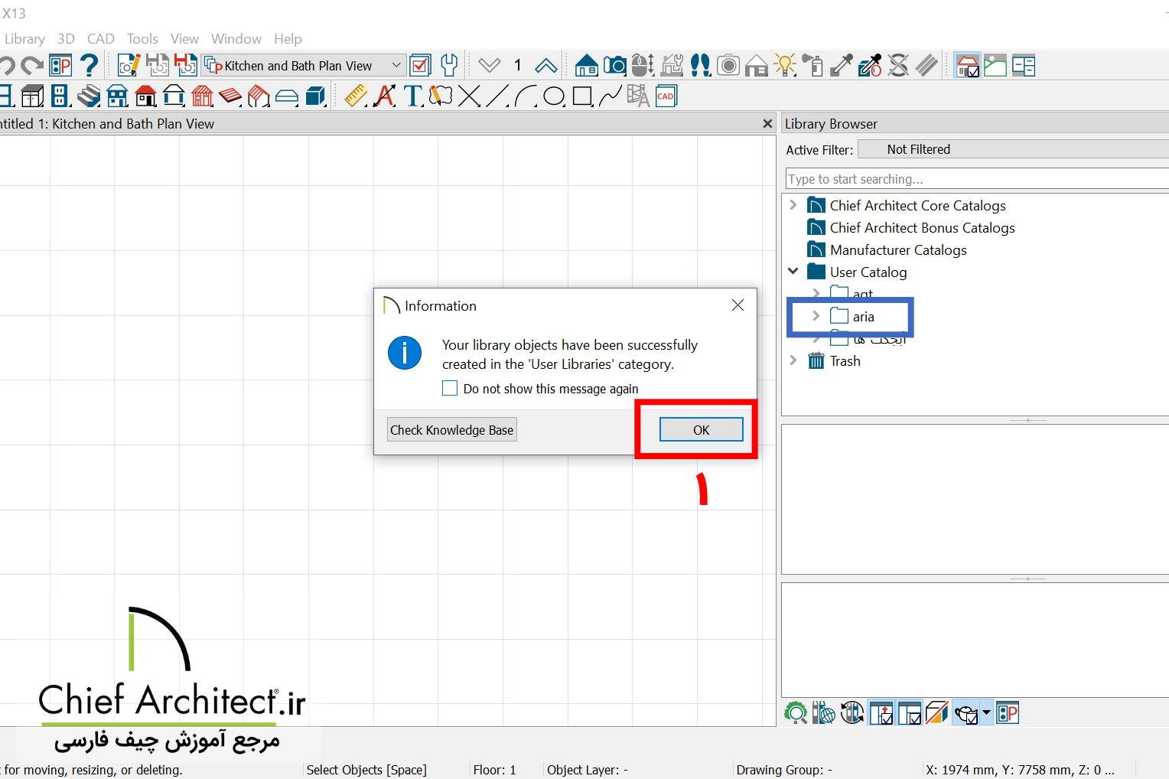The width and height of the screenshot is (1169, 779).
Task: Click the Plant Chooser search icon below library
Action: (x=796, y=712)
